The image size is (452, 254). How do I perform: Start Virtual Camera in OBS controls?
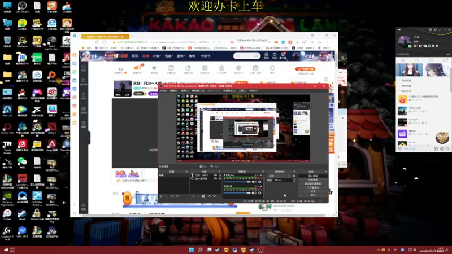tap(313, 183)
